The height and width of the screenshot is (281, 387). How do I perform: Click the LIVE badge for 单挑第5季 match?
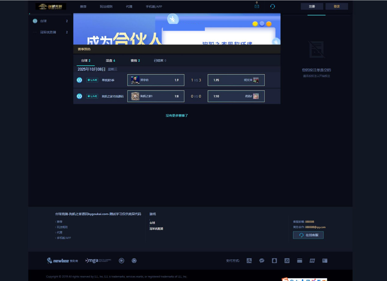(x=92, y=80)
